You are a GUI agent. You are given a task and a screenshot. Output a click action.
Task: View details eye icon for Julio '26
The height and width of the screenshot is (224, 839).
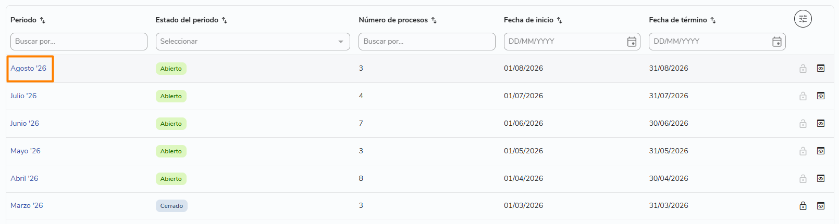821,96
